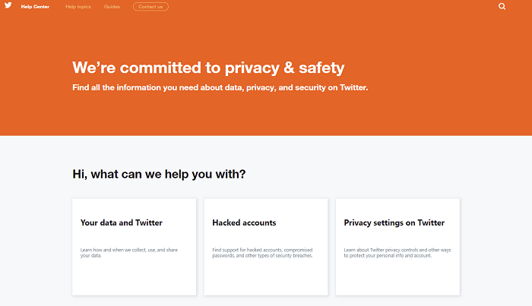Open the 'Your data and Twitter' title
The width and height of the screenshot is (532, 306).
pos(121,223)
